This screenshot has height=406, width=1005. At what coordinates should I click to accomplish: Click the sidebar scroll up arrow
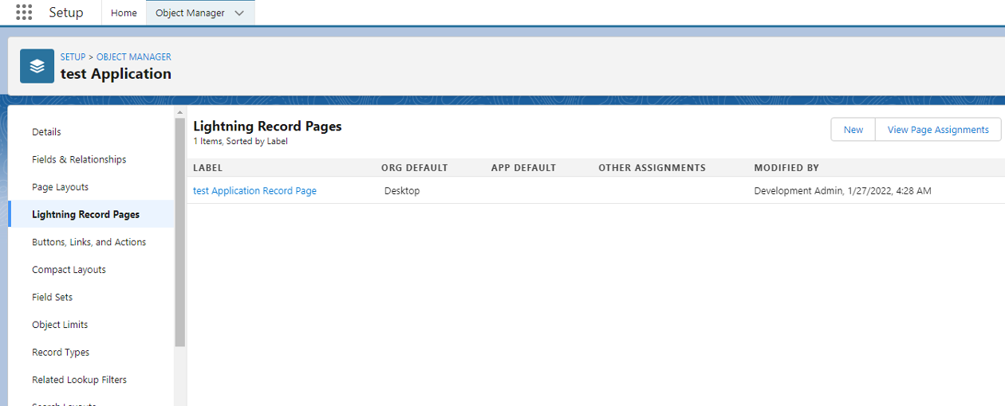(x=179, y=112)
